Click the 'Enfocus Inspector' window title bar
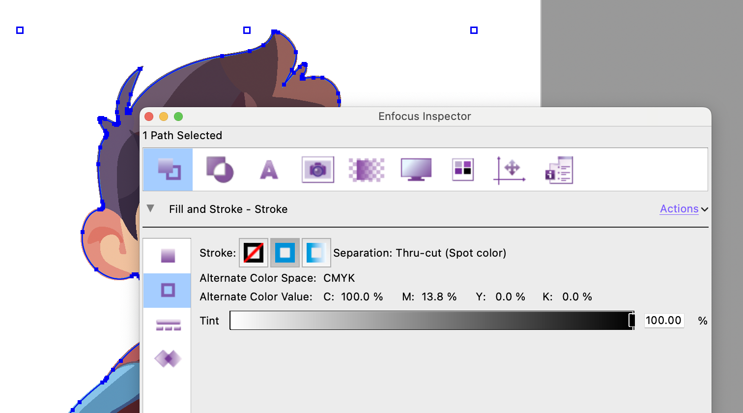 [425, 117]
